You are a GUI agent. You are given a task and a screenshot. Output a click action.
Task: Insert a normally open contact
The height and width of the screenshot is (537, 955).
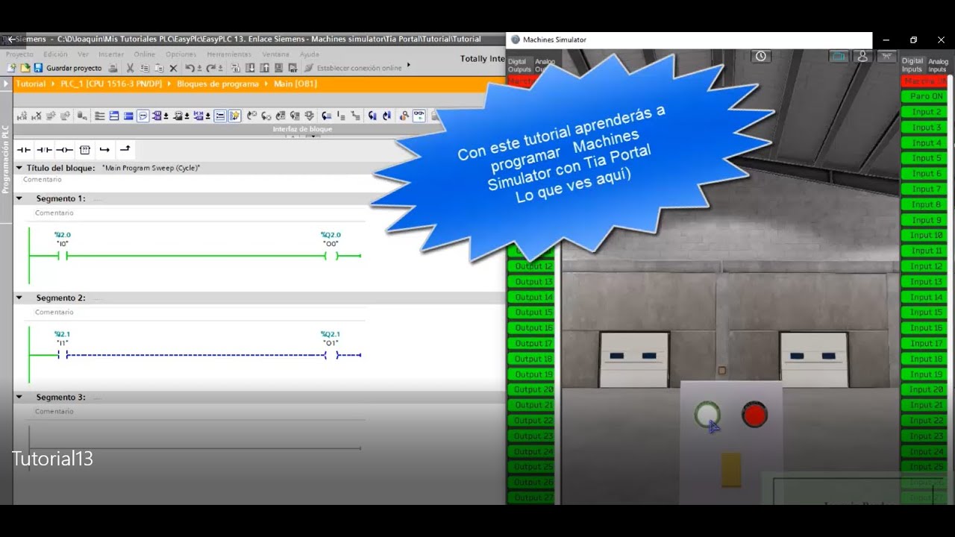pos(24,150)
